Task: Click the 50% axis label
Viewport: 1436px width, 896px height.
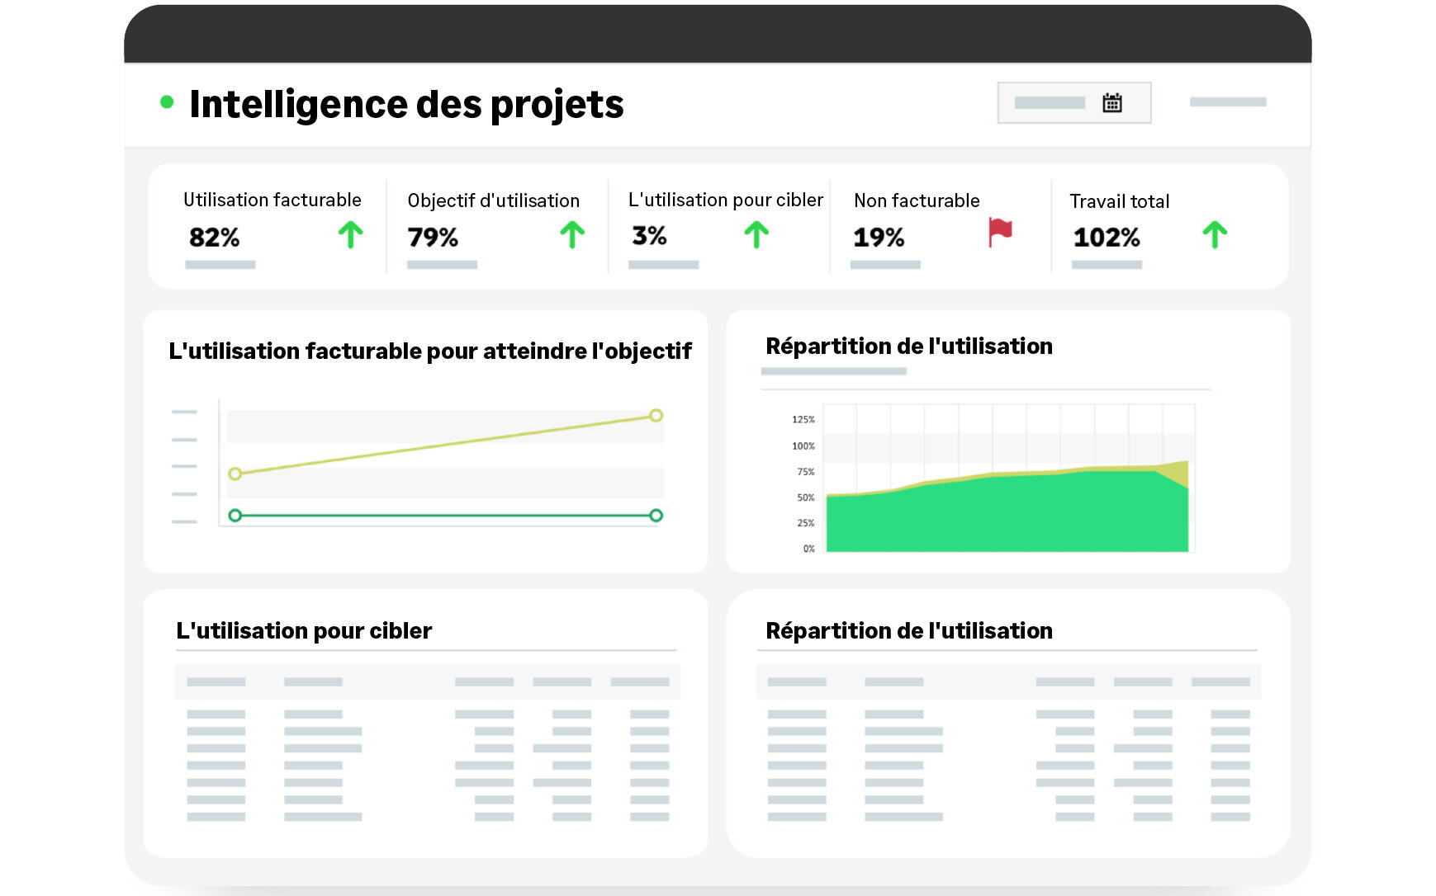Action: point(805,498)
